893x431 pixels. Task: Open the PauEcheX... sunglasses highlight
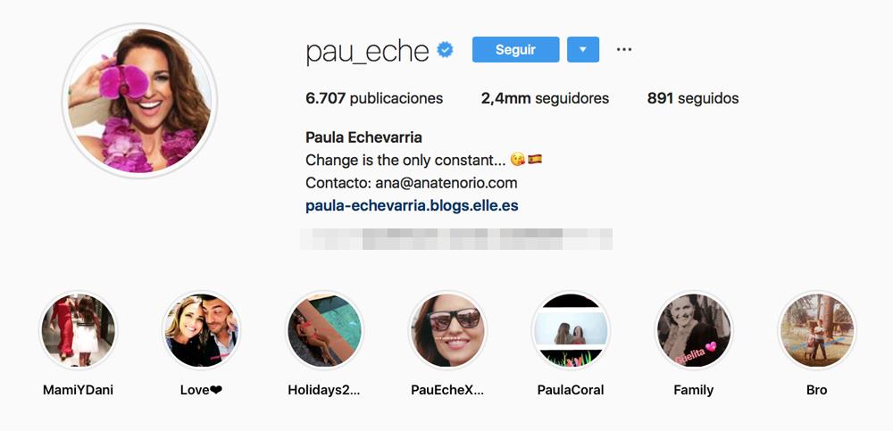click(x=447, y=331)
